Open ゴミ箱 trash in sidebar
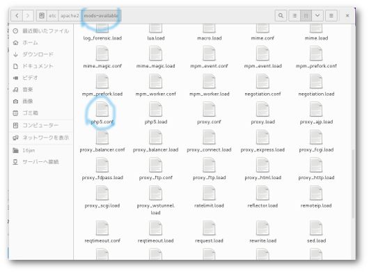 (41, 113)
